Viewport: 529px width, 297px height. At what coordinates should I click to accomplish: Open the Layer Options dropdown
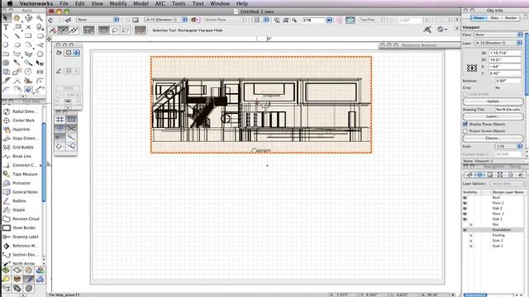pyautogui.click(x=508, y=183)
